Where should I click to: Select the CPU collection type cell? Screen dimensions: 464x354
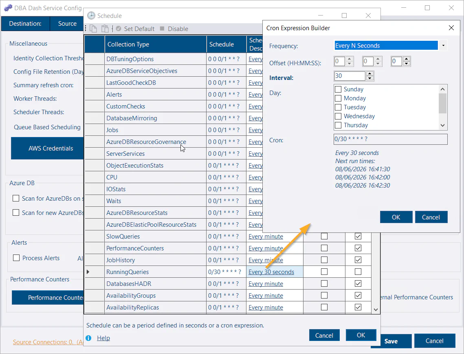coord(156,177)
